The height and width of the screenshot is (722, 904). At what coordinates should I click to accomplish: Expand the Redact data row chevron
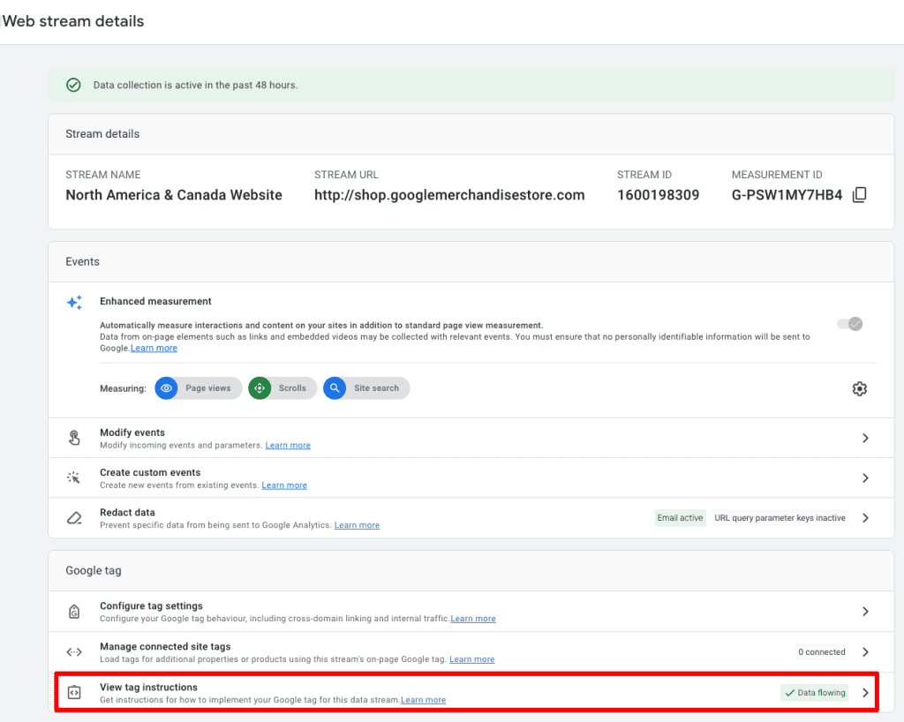pyautogui.click(x=865, y=518)
